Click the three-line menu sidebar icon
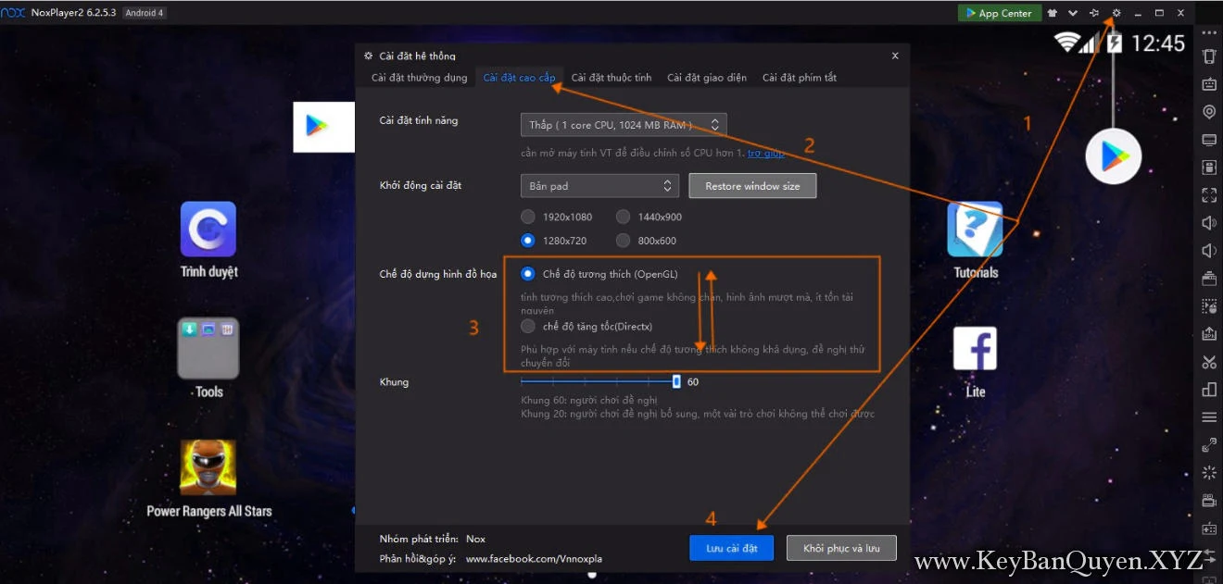Screen dimensions: 1223x584 tap(1209, 417)
